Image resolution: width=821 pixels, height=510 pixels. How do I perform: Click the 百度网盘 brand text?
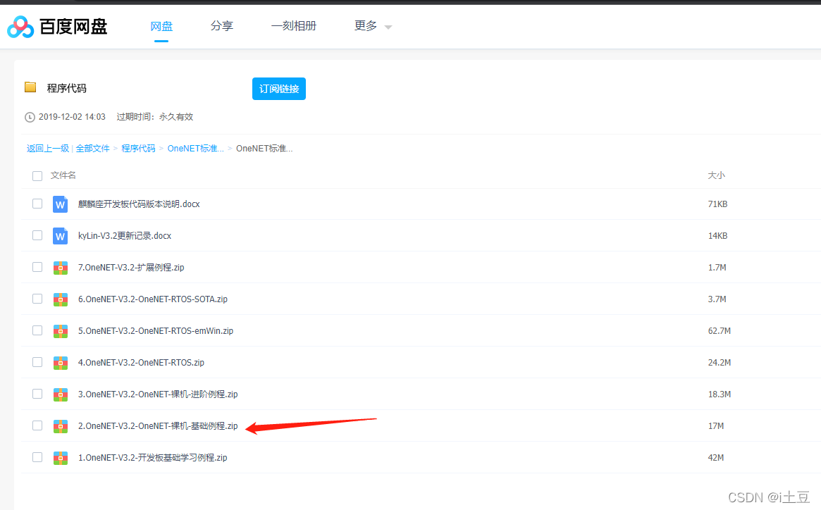pyautogui.click(x=73, y=27)
